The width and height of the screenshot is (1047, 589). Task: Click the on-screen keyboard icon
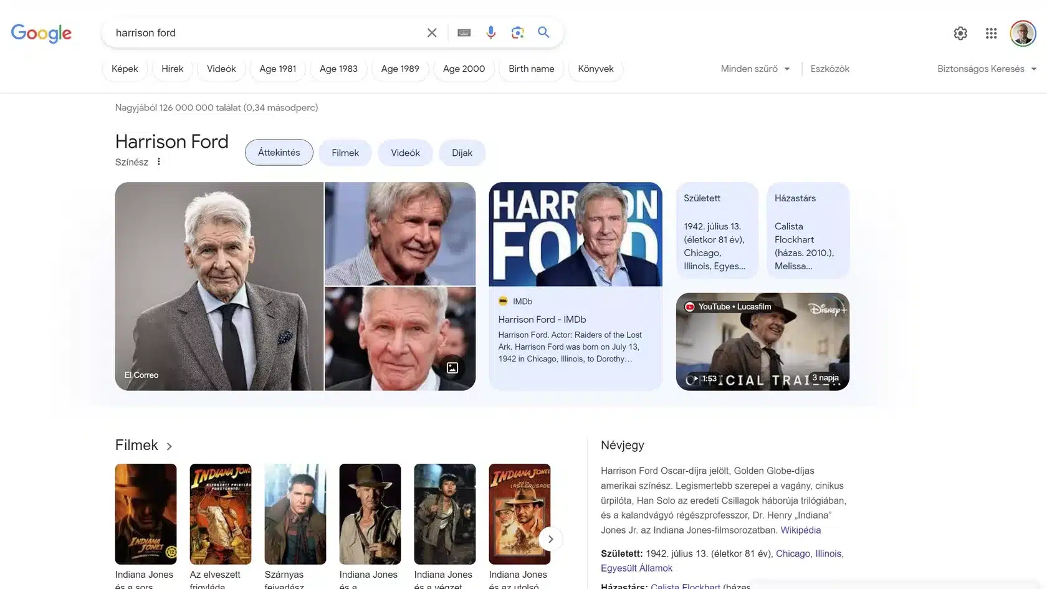click(x=464, y=32)
